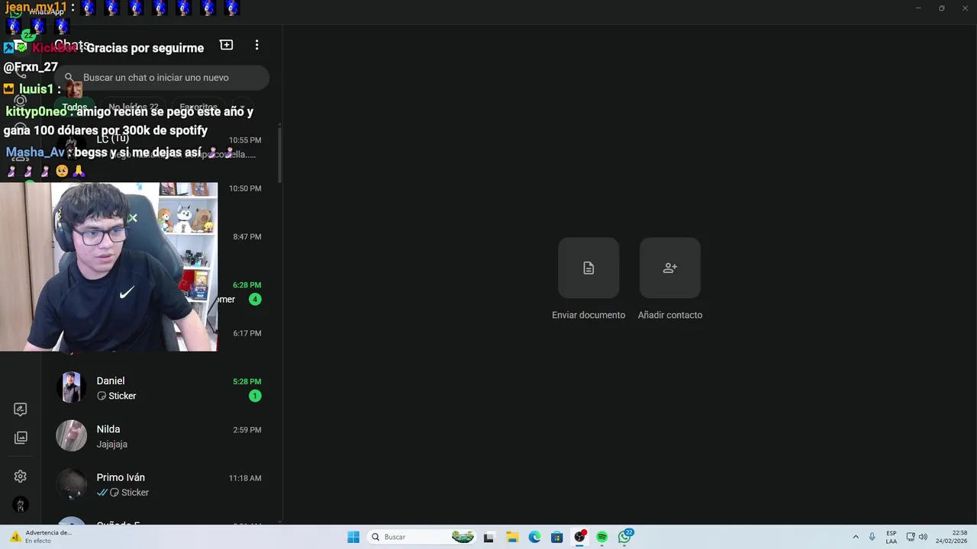
Task: Open Microsoft Store from taskbar
Action: click(557, 537)
